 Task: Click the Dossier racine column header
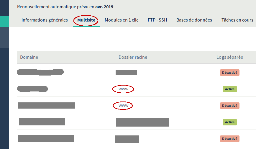[x=133, y=57]
